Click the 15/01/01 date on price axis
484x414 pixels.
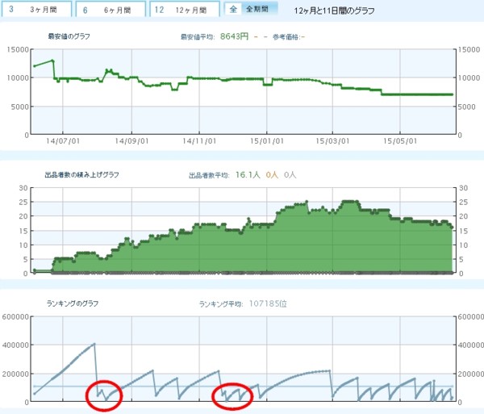pyautogui.click(x=268, y=141)
